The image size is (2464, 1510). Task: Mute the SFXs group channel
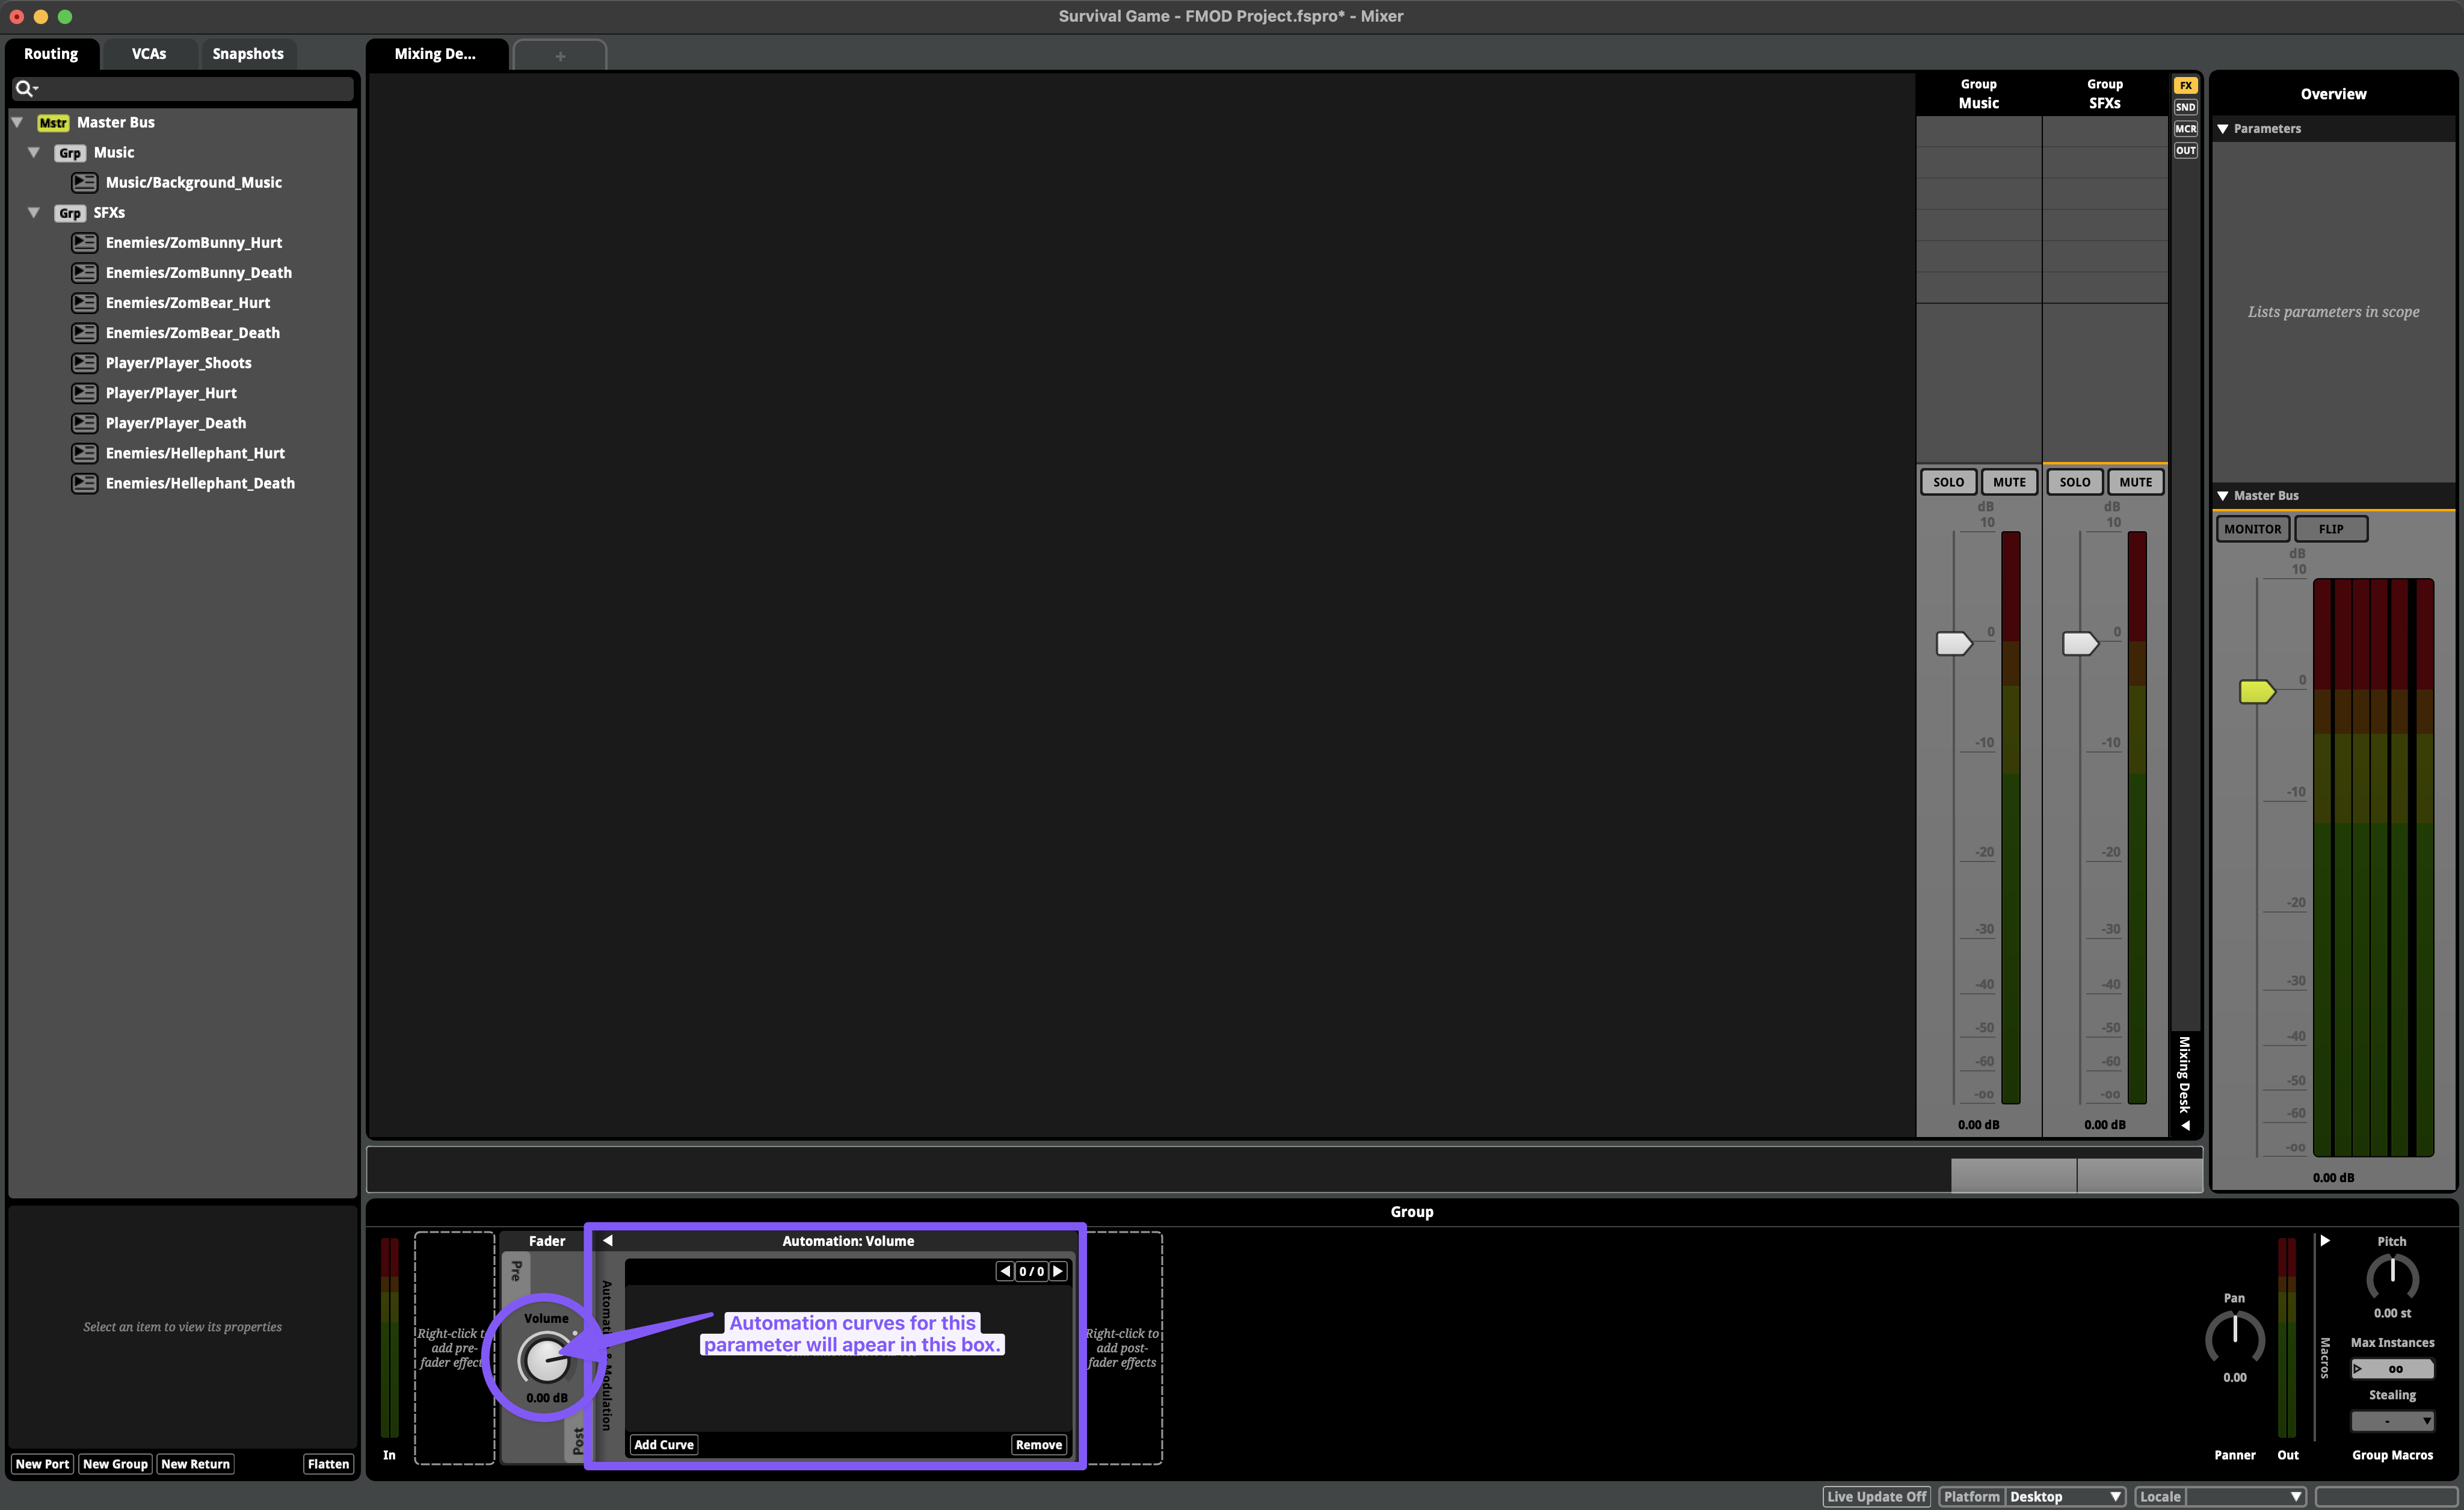pos(2135,481)
